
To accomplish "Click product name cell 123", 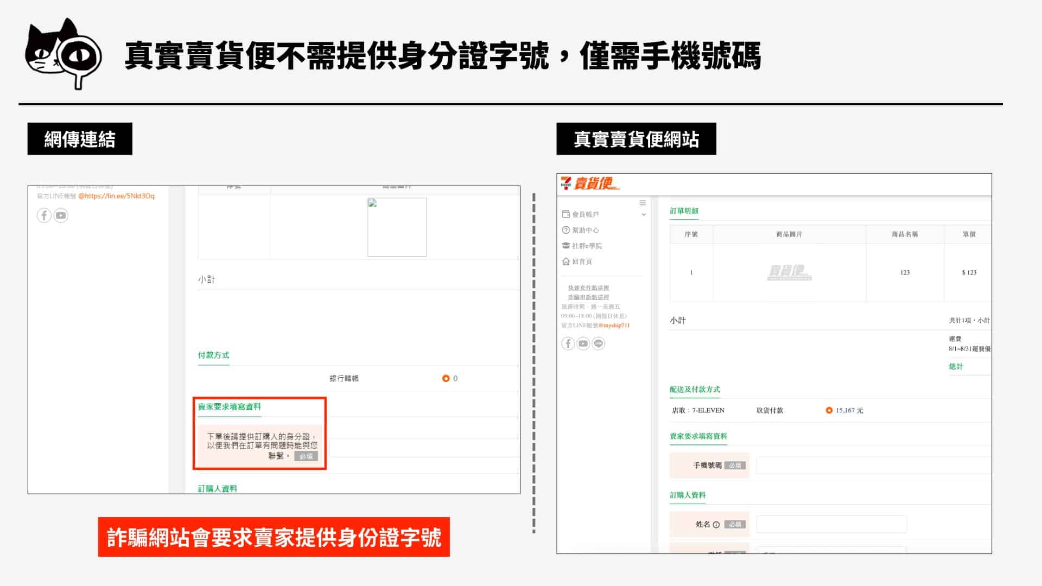I will [x=905, y=272].
